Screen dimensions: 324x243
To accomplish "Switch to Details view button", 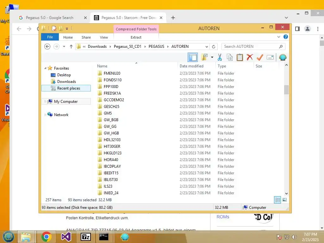I will pyautogui.click(x=277, y=200).
